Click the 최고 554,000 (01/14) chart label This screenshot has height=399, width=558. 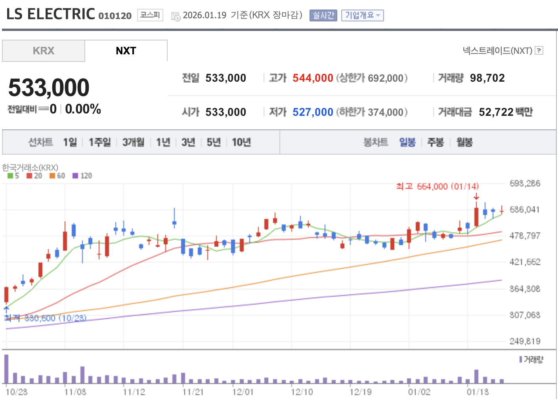(x=438, y=186)
